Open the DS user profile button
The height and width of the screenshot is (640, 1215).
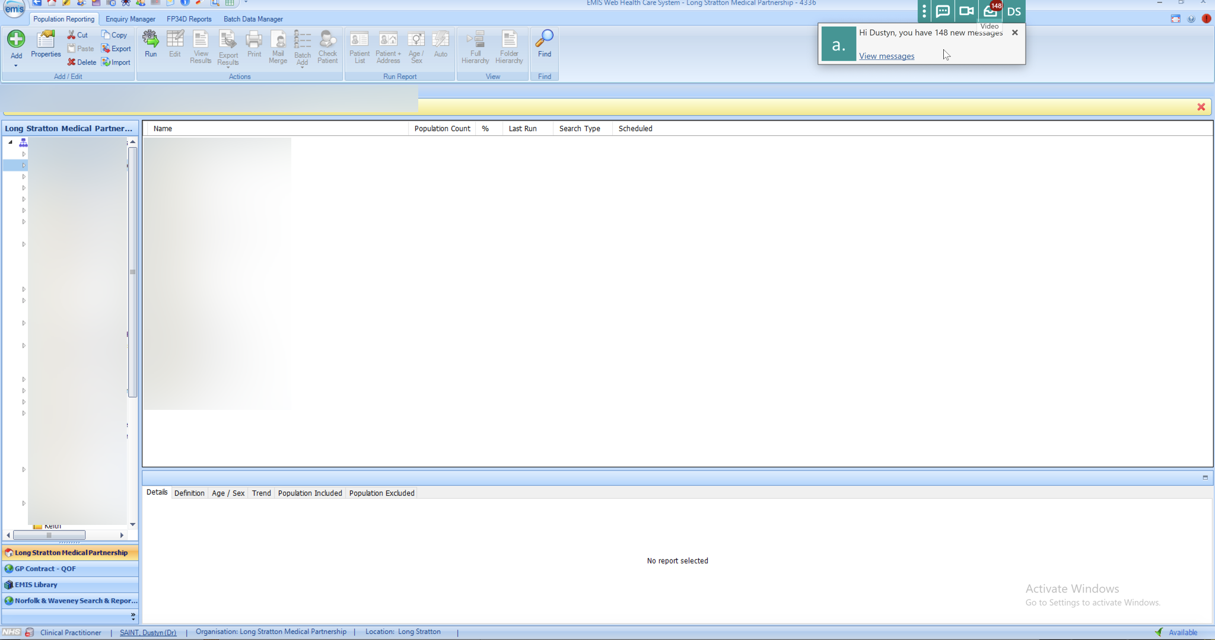tap(1014, 11)
